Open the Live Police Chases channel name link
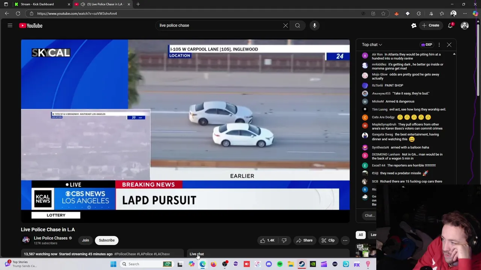Viewport: 481px width, 270px height. (x=51, y=238)
